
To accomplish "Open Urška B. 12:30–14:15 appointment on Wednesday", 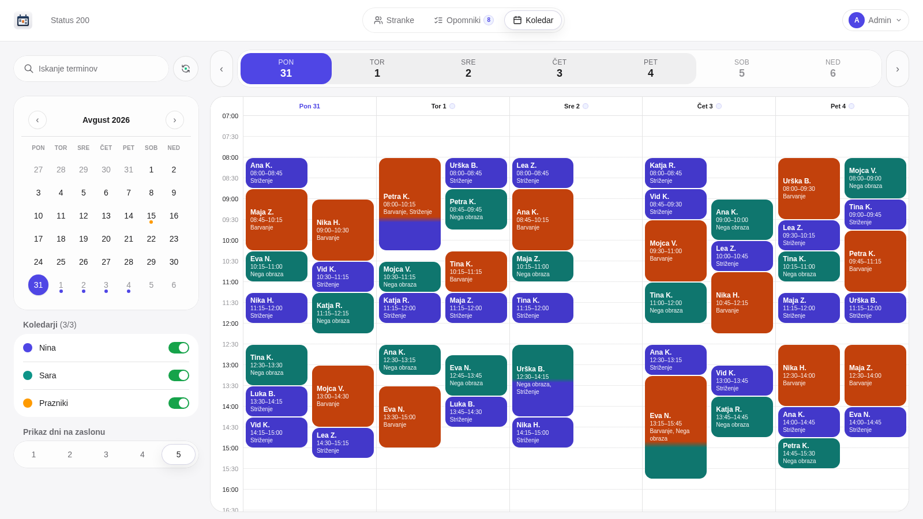I will tap(543, 381).
